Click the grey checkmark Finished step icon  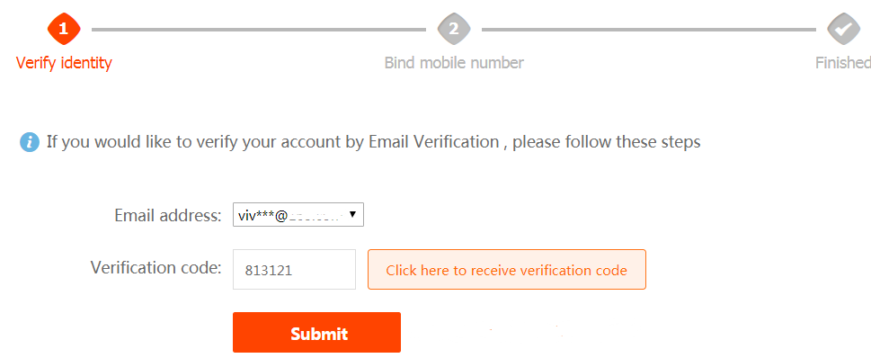[844, 29]
